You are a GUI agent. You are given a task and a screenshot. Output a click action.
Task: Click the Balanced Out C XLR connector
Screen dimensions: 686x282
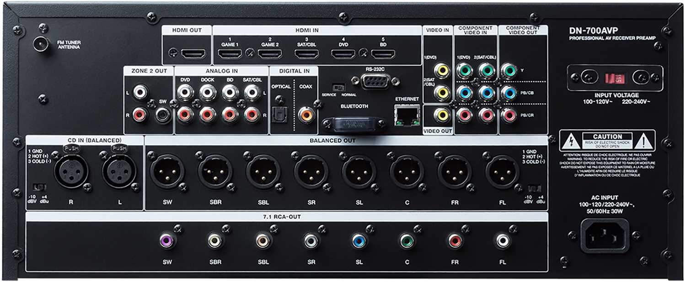pos(407,172)
